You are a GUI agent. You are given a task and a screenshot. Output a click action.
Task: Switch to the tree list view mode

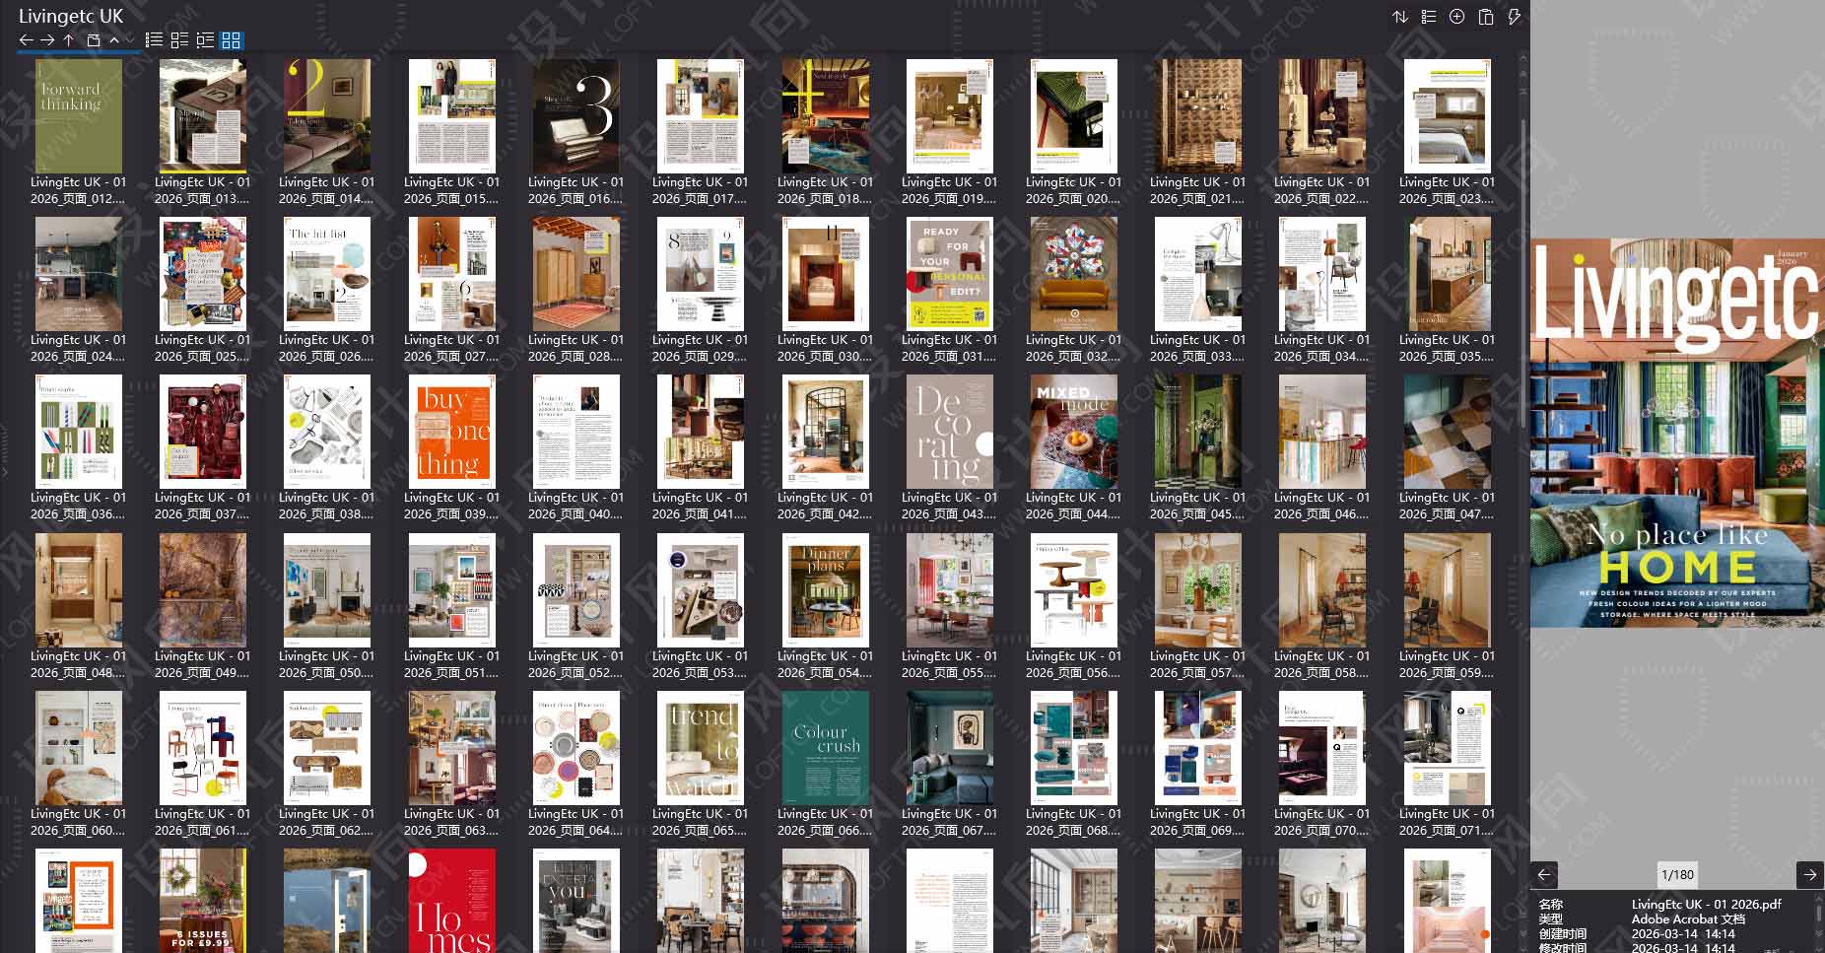coord(205,40)
